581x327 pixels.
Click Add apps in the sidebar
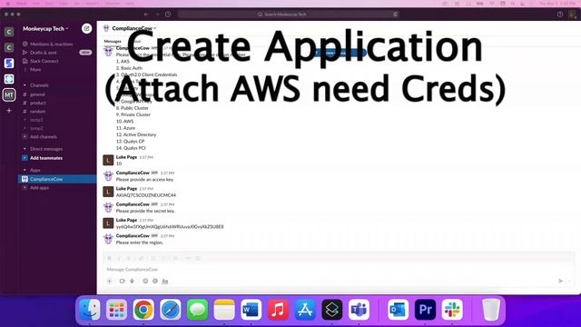tap(39, 188)
